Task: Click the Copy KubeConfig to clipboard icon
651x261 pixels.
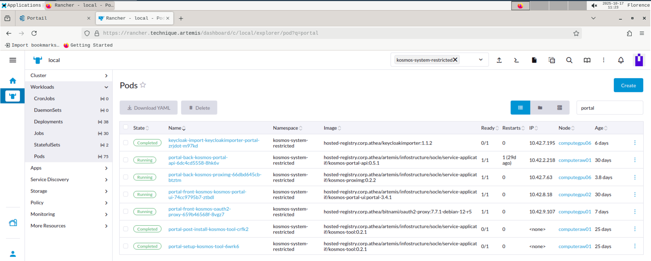Action: 552,60
